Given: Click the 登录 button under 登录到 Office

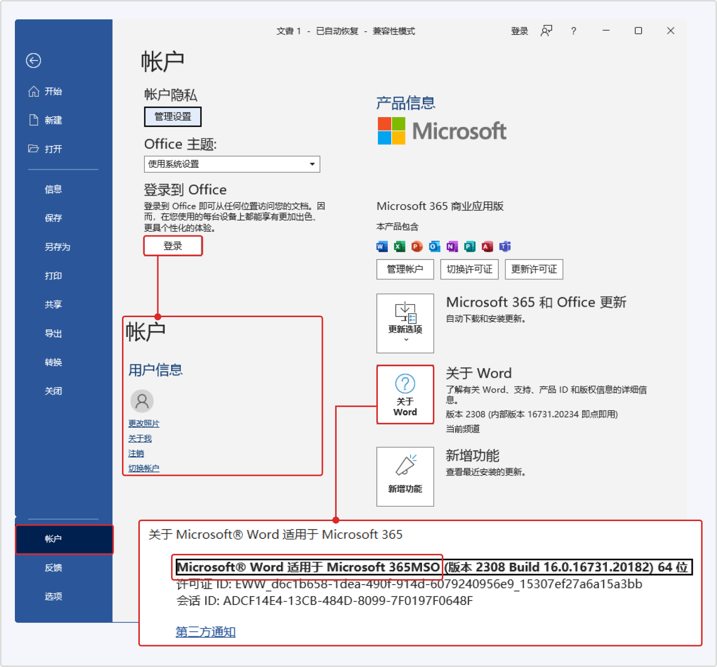Looking at the screenshot, I should point(173,246).
